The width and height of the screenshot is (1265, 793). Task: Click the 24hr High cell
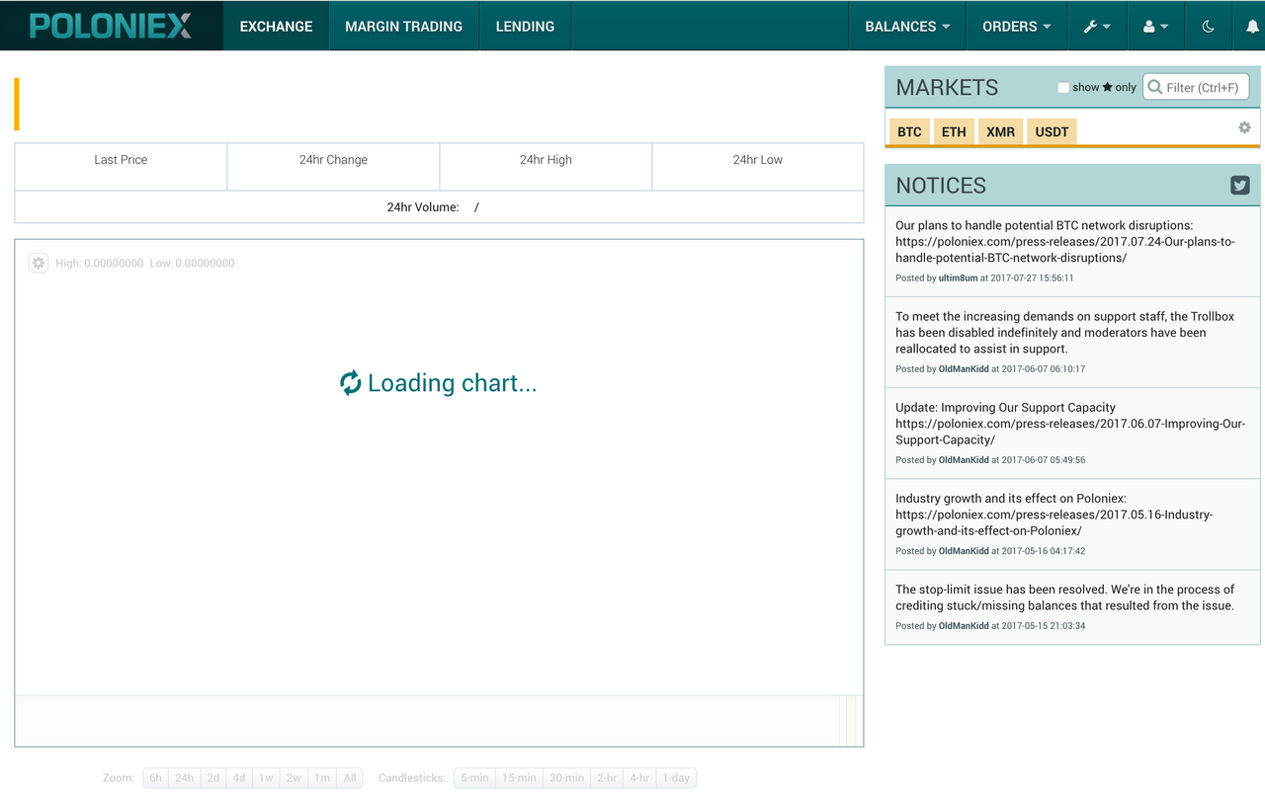pos(546,167)
